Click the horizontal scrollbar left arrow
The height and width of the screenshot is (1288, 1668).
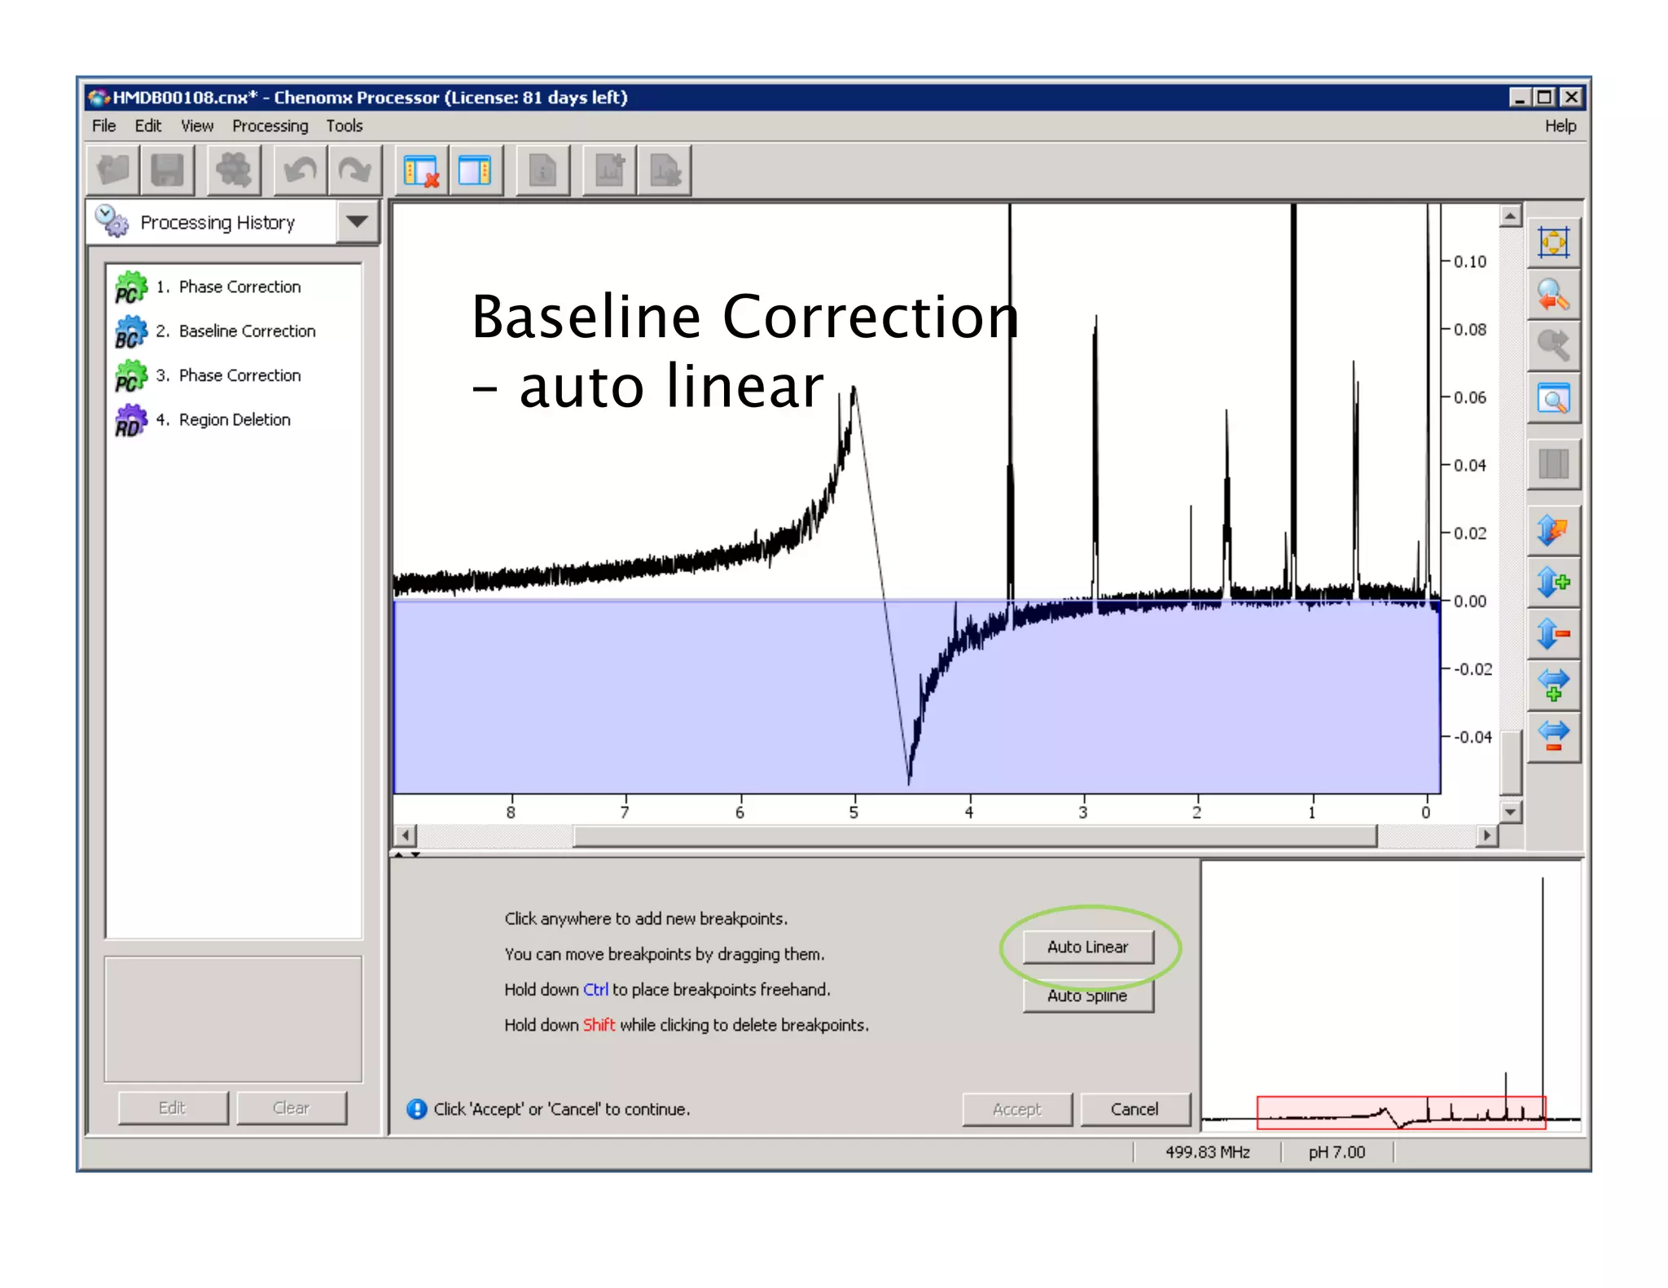point(406,835)
